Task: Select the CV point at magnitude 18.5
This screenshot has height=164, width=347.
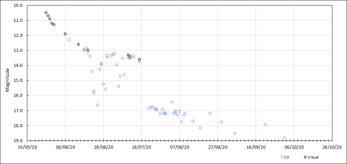Action: click(x=235, y=133)
